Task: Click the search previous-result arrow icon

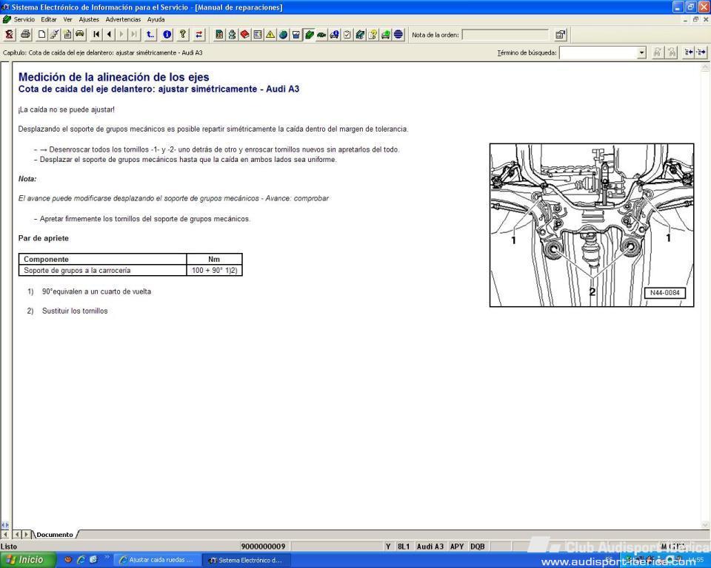Action: pyautogui.click(x=689, y=53)
